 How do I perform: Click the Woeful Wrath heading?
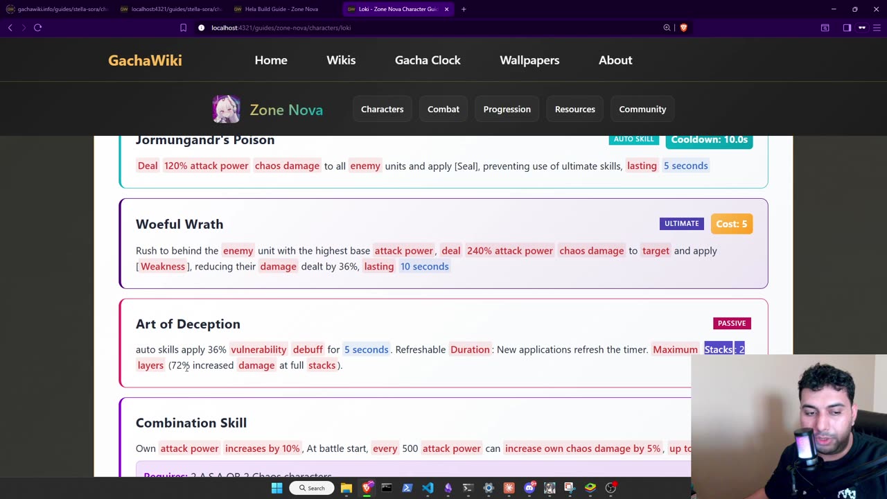point(179,224)
